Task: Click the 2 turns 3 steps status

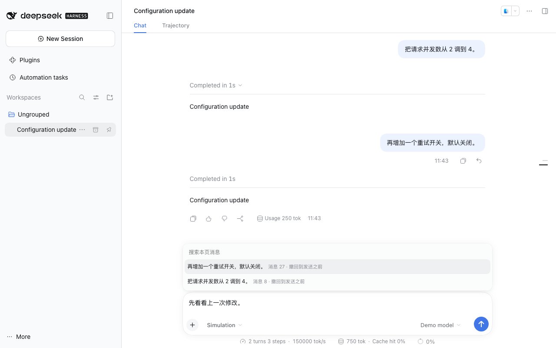Action: pos(263,341)
